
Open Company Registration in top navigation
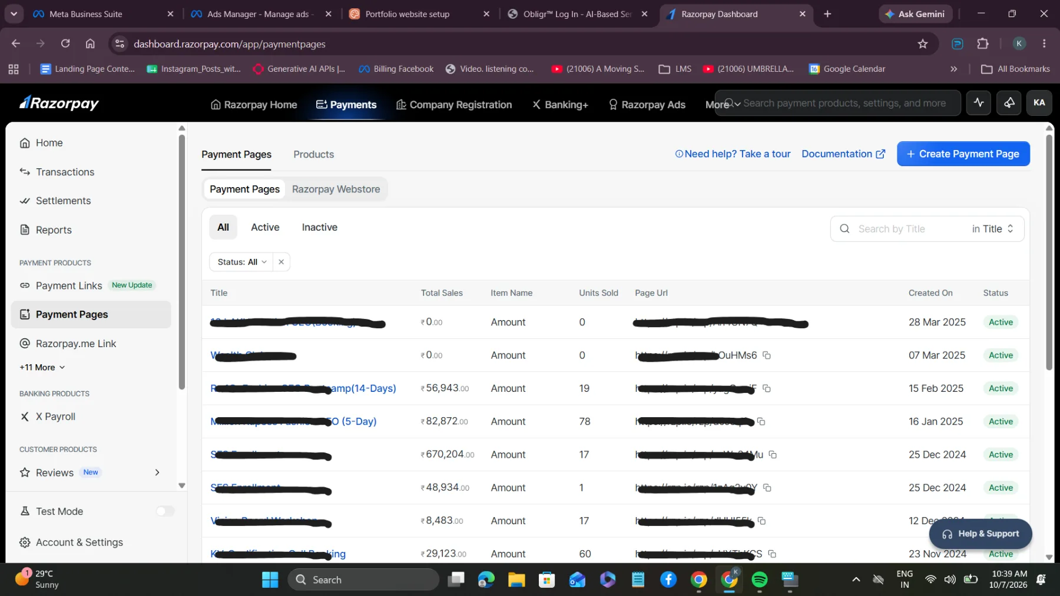[454, 105]
